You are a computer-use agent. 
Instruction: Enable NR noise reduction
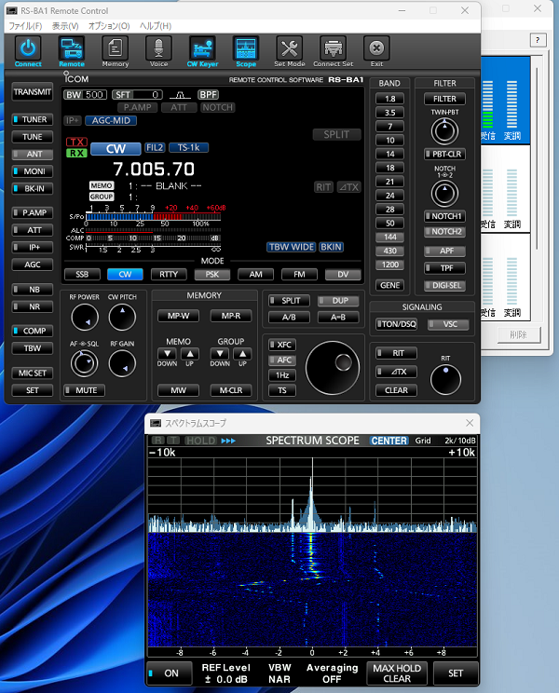tap(33, 306)
